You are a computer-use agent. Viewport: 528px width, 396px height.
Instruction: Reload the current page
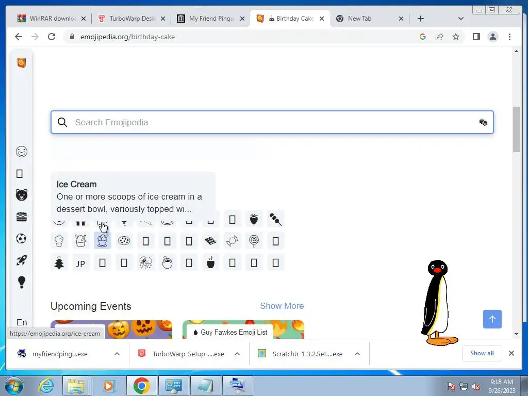click(52, 37)
